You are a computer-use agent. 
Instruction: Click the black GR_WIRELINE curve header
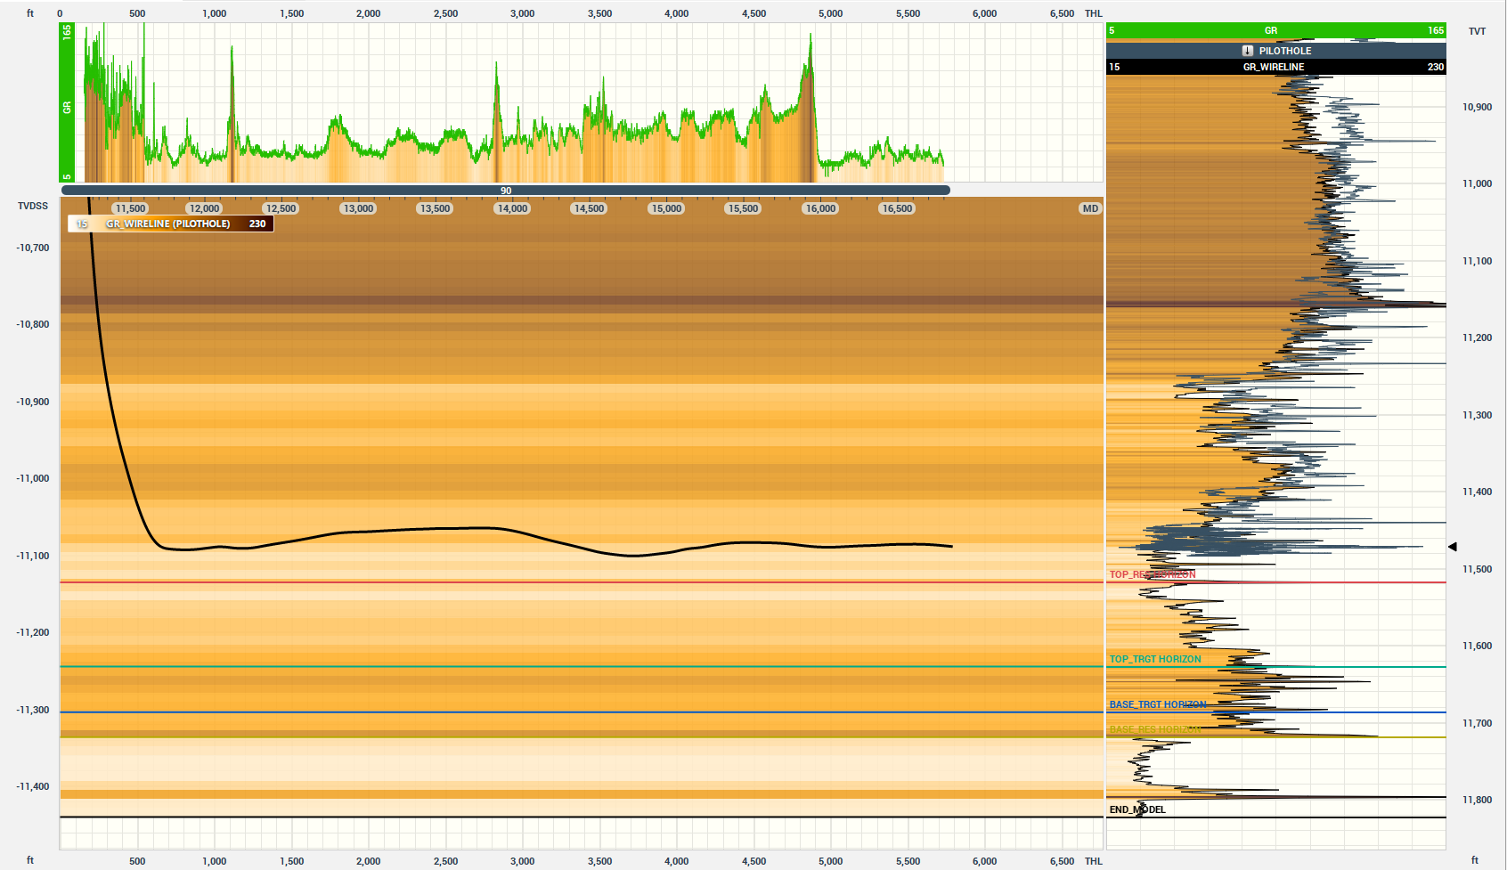(1276, 67)
